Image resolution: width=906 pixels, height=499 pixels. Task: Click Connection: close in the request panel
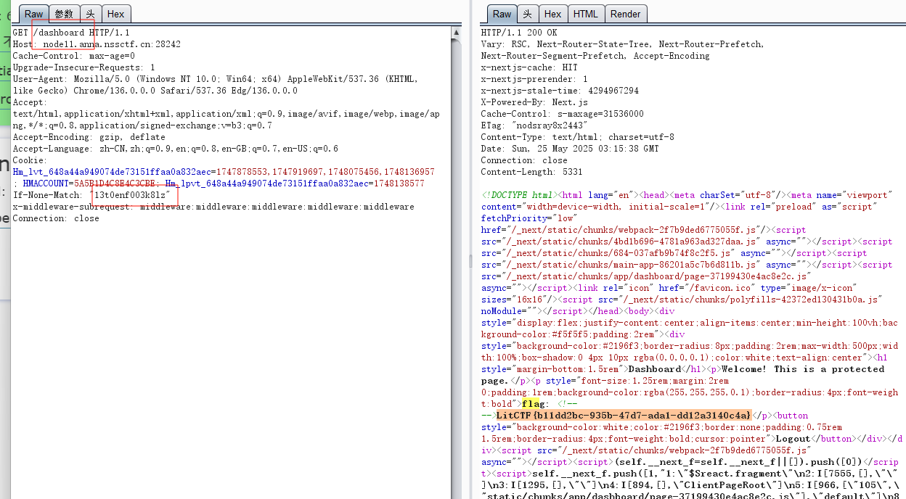(x=56, y=218)
